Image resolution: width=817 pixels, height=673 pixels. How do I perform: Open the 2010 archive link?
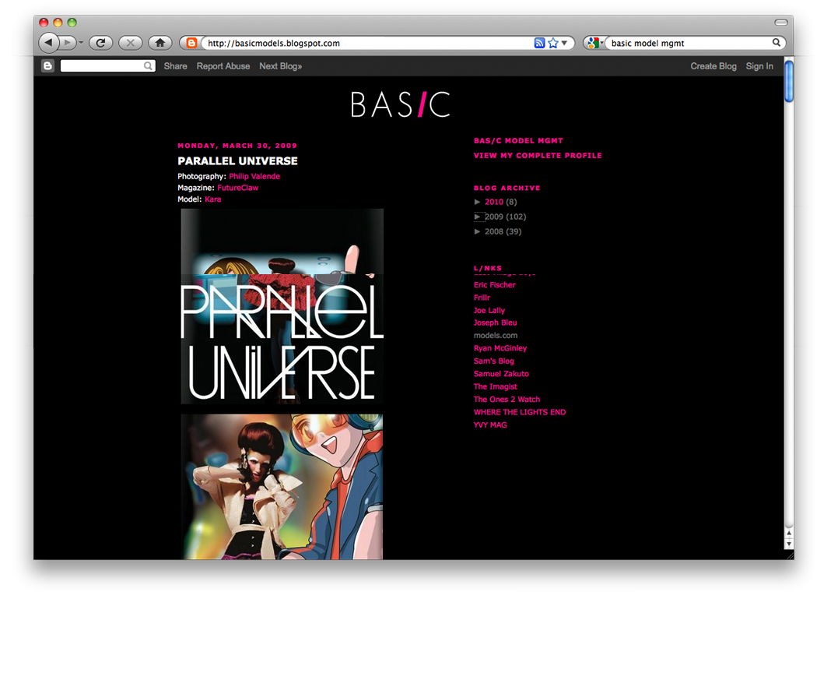[494, 202]
